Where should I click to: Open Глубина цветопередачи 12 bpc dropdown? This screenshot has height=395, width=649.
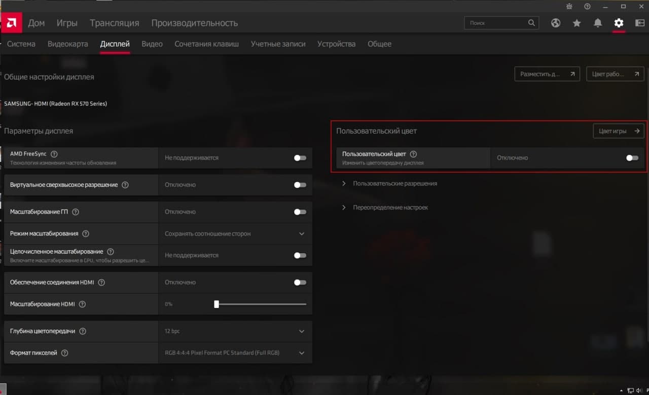coord(235,331)
